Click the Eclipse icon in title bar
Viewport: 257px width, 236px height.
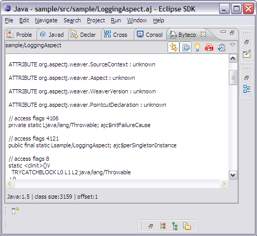coord(7,8)
